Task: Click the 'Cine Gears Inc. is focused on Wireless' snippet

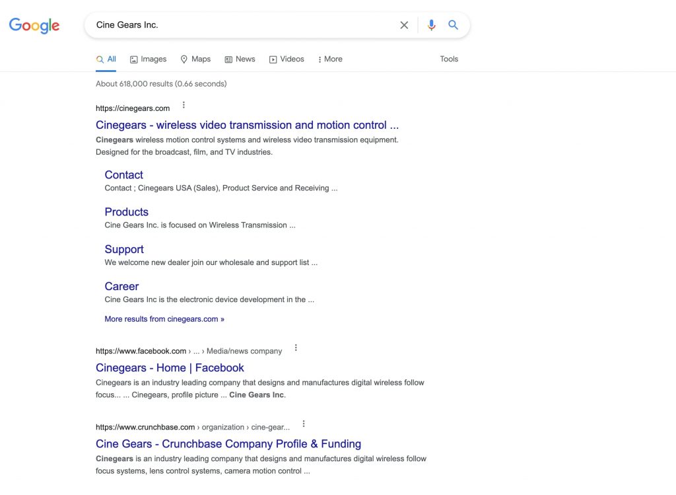Action: (x=200, y=225)
